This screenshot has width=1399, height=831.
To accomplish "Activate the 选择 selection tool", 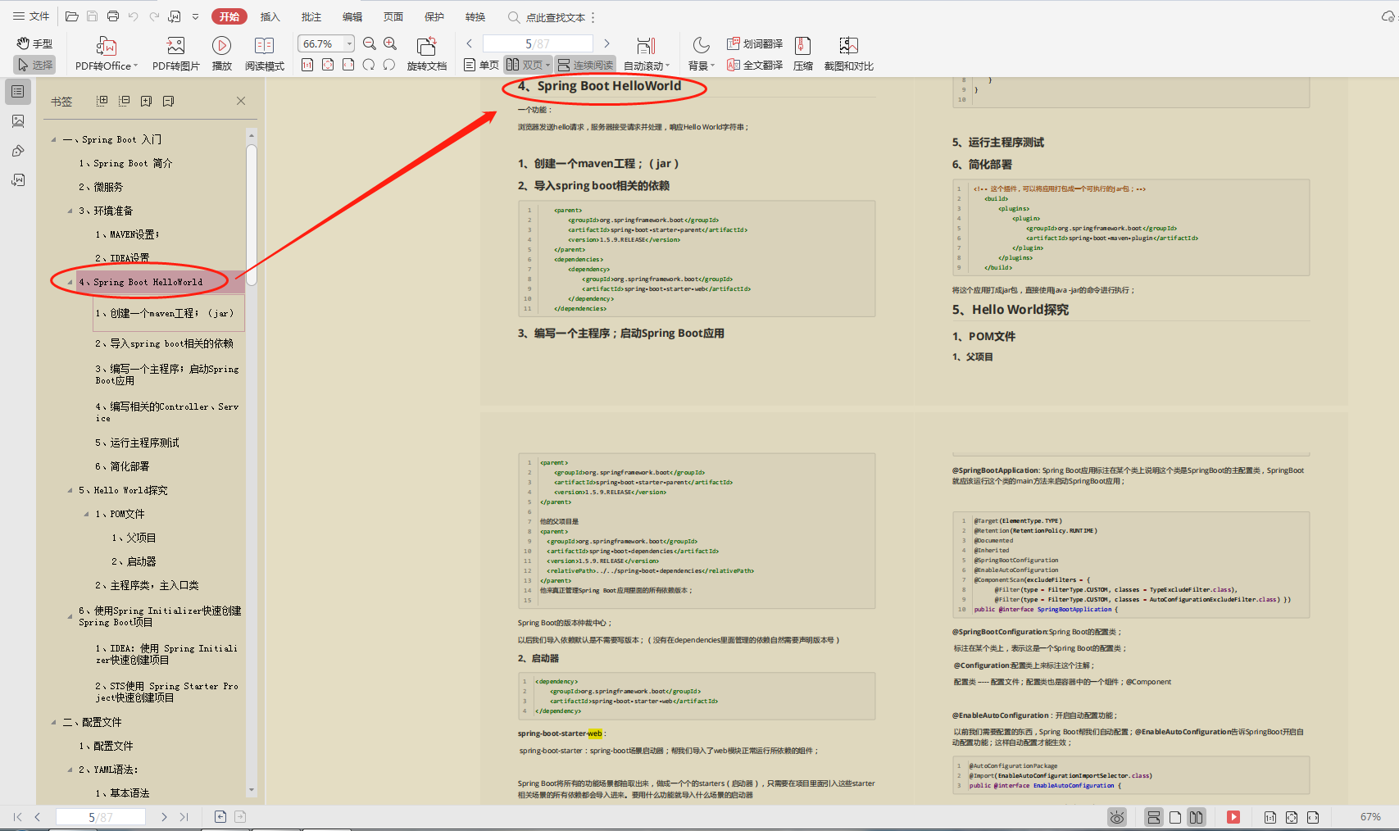I will click(34, 65).
